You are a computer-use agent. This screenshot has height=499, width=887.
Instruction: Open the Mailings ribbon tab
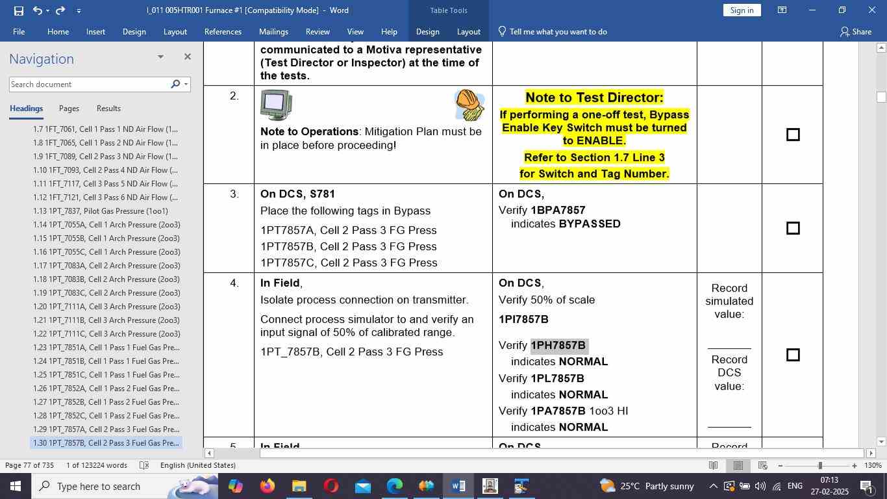coord(273,31)
